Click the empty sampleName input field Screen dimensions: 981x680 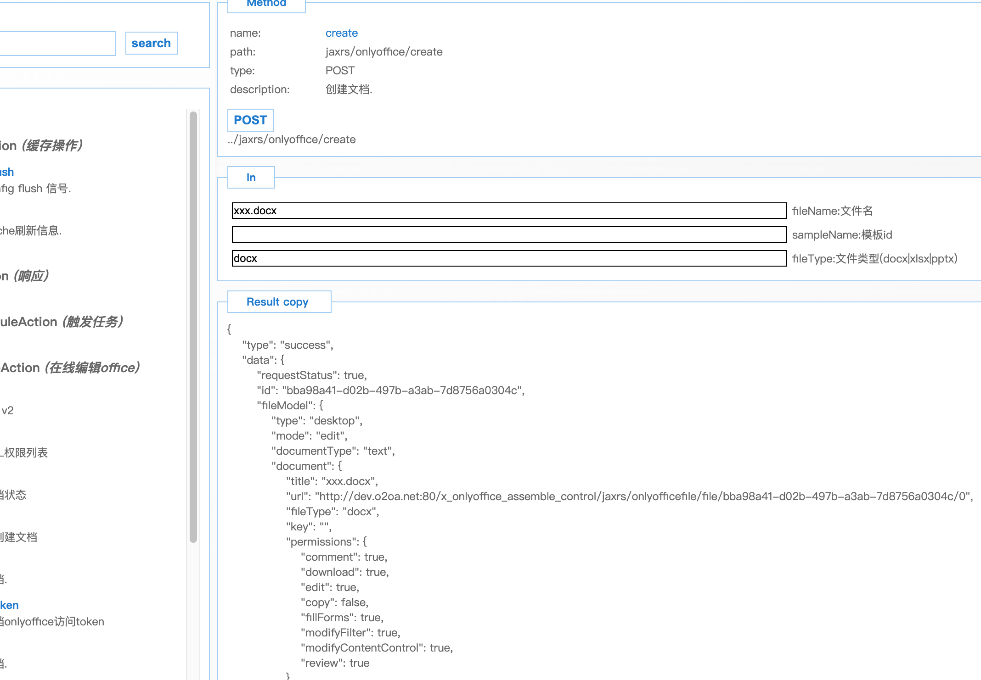508,234
